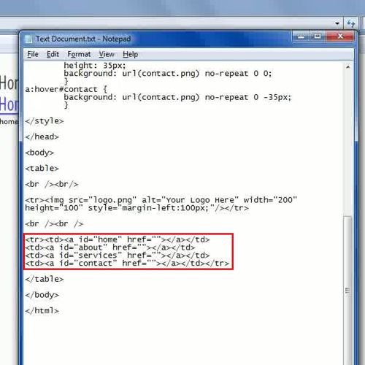The height and width of the screenshot is (365, 365).
Task: Click the vertical scrollbar thumb in Notepad
Action: (x=348, y=290)
